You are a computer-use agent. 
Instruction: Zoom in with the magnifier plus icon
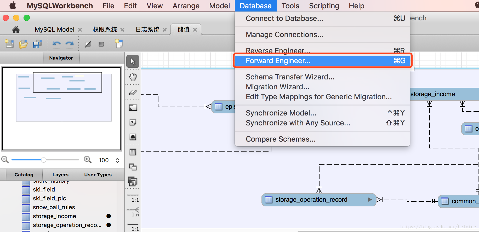click(x=88, y=160)
